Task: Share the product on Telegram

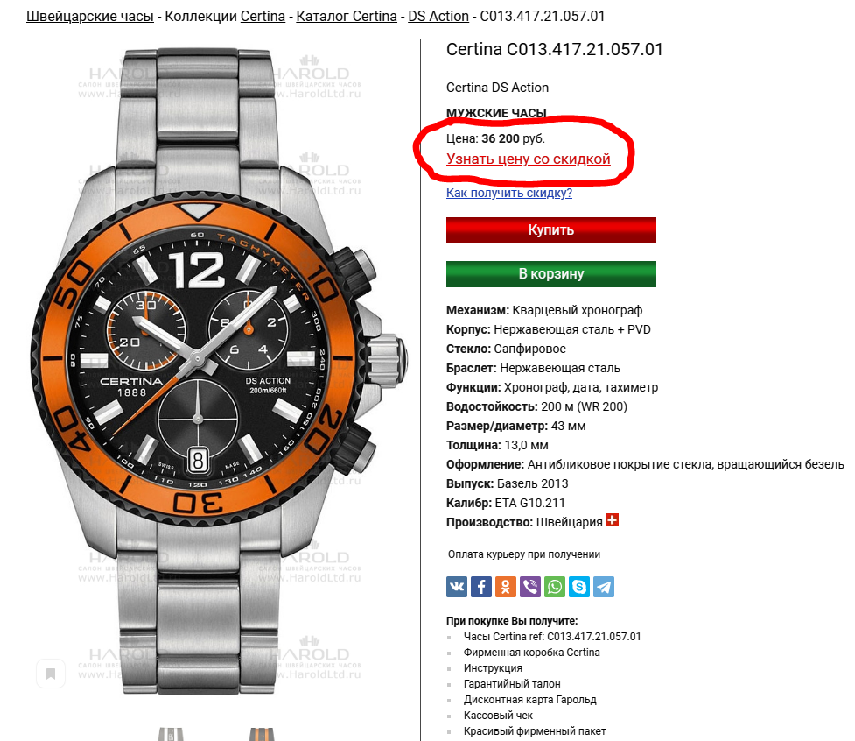Action: pyautogui.click(x=604, y=587)
